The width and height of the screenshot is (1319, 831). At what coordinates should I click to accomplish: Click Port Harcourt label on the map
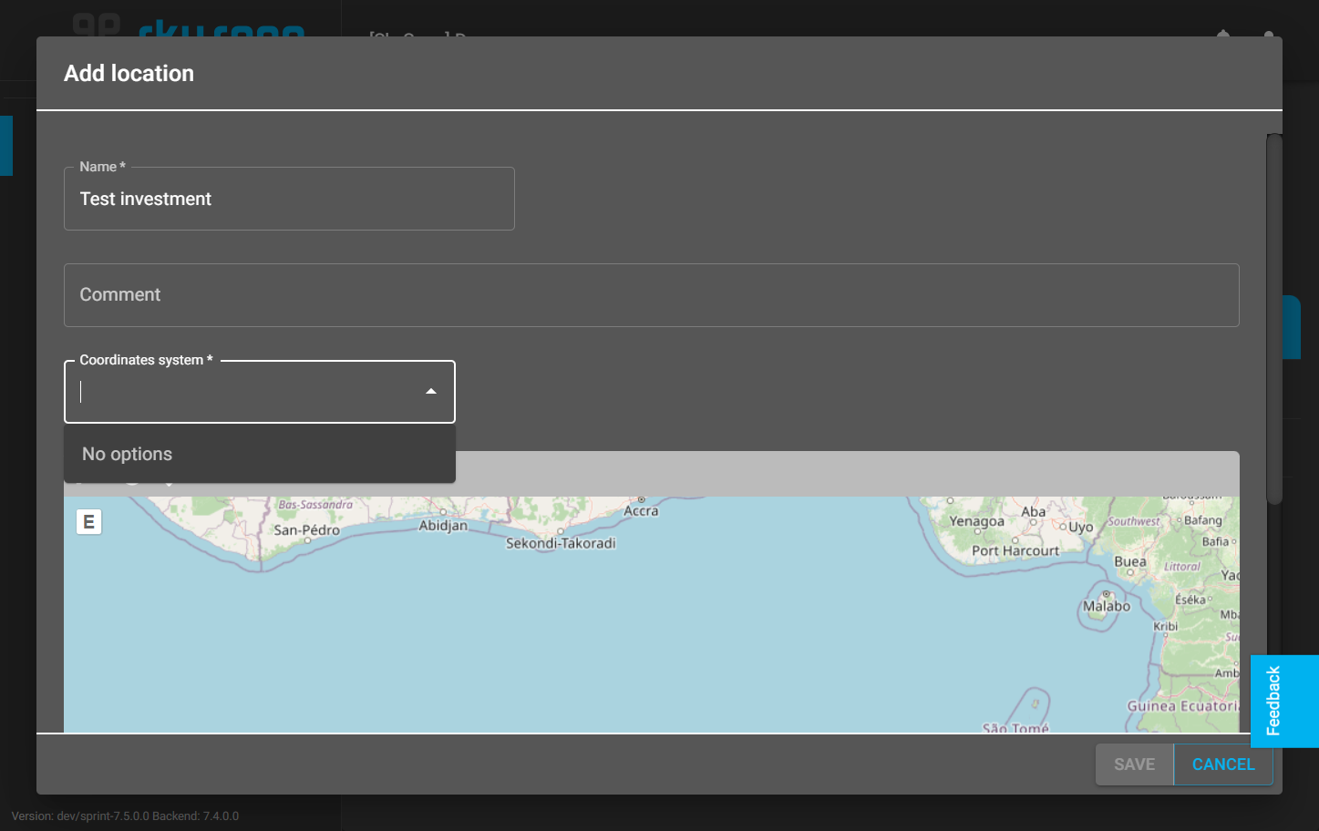tap(1015, 550)
